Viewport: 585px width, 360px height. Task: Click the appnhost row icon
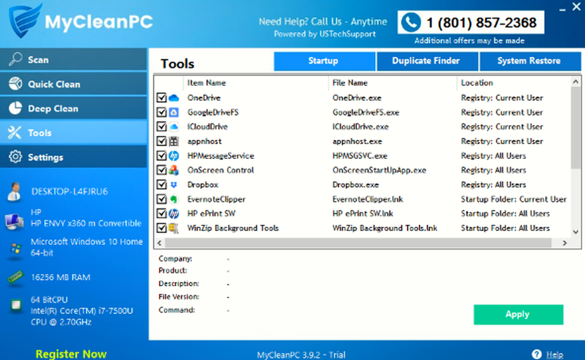pos(174,141)
